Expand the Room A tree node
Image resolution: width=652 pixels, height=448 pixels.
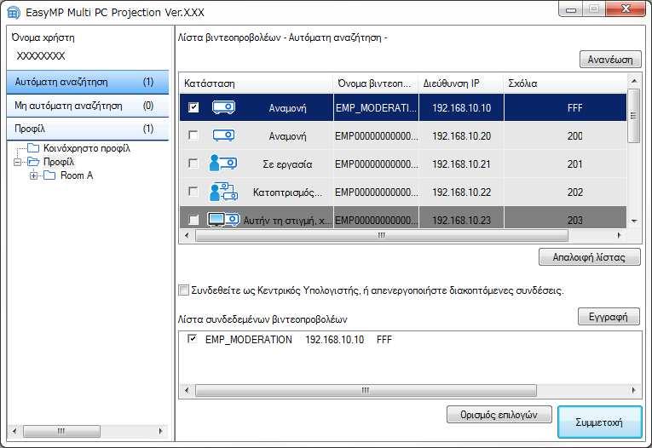pyautogui.click(x=34, y=175)
